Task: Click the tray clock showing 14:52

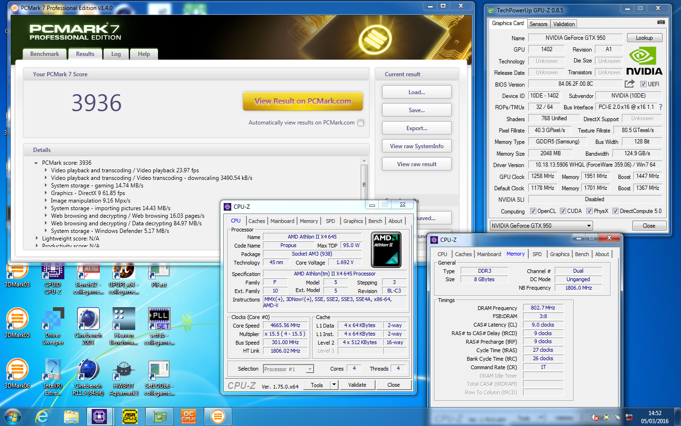Action: tap(655, 417)
